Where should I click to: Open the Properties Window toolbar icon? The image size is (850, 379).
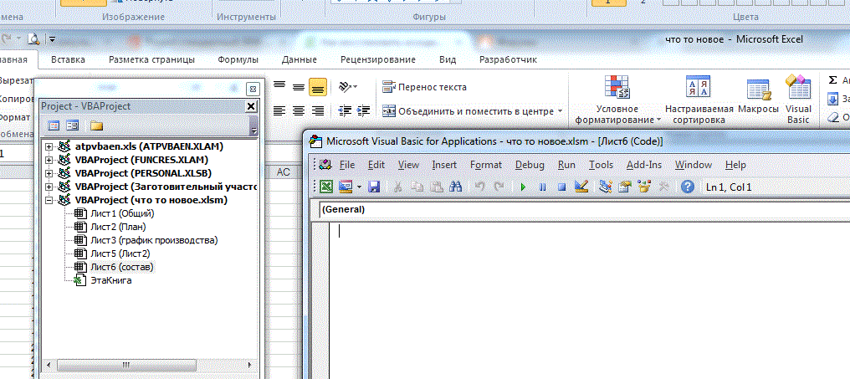[625, 187]
